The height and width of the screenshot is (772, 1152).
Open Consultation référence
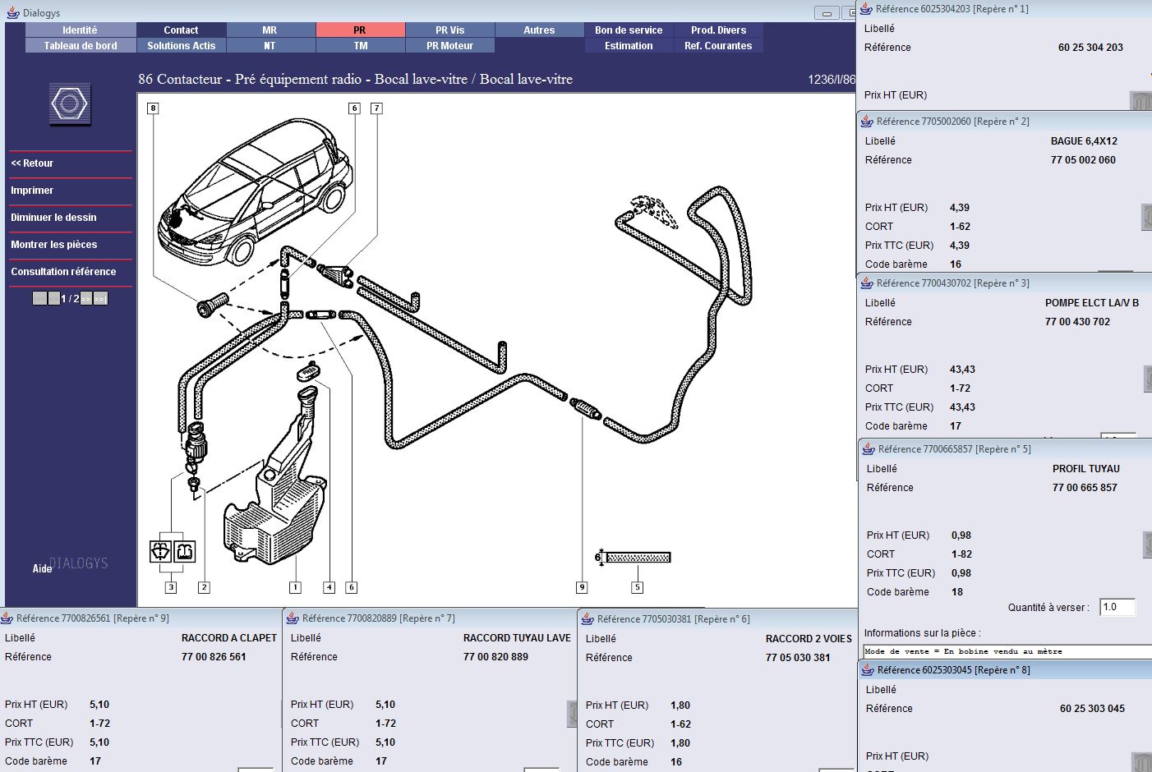63,272
